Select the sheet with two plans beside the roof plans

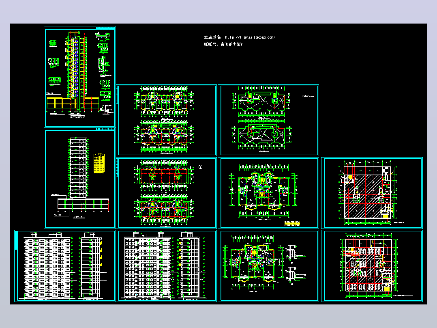point(166,120)
